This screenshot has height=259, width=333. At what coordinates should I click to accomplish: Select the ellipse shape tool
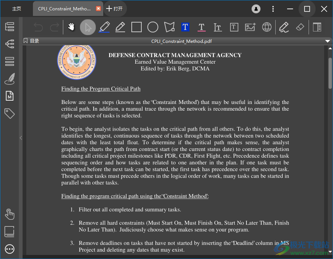[x=153, y=27]
